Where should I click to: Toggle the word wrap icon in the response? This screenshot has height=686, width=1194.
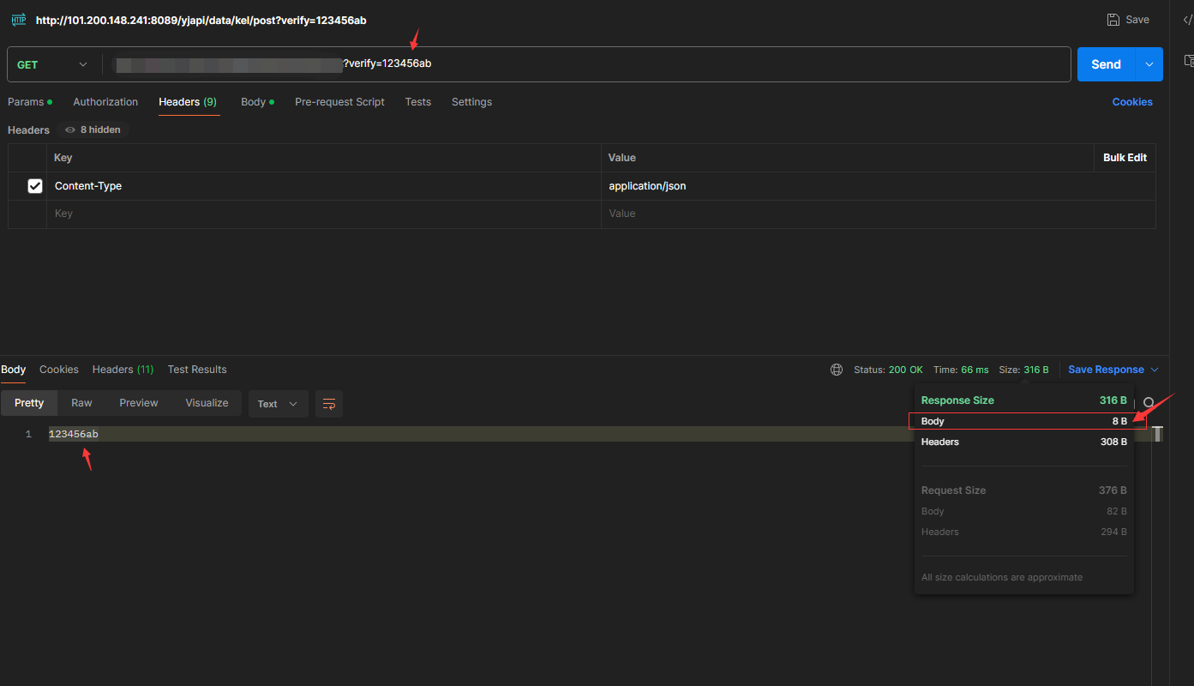[329, 404]
